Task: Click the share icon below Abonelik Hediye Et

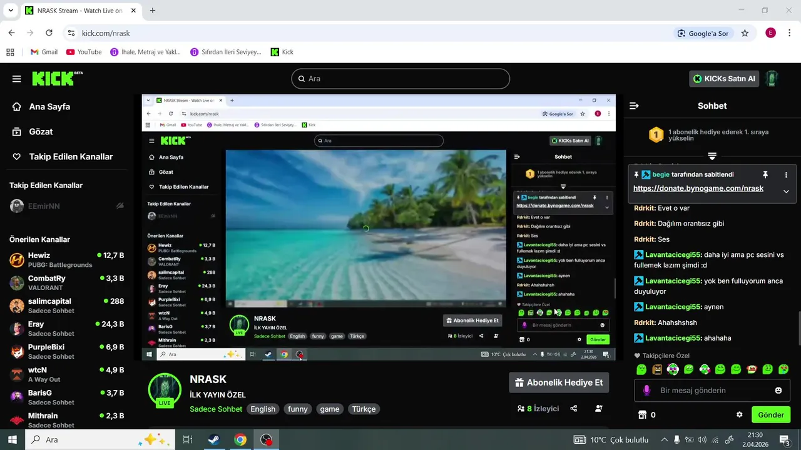Action: 574,409
